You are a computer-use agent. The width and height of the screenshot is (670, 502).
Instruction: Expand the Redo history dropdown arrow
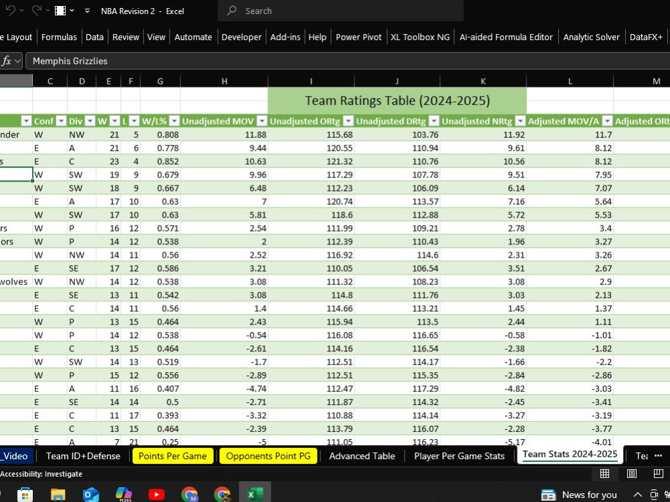click(48, 11)
